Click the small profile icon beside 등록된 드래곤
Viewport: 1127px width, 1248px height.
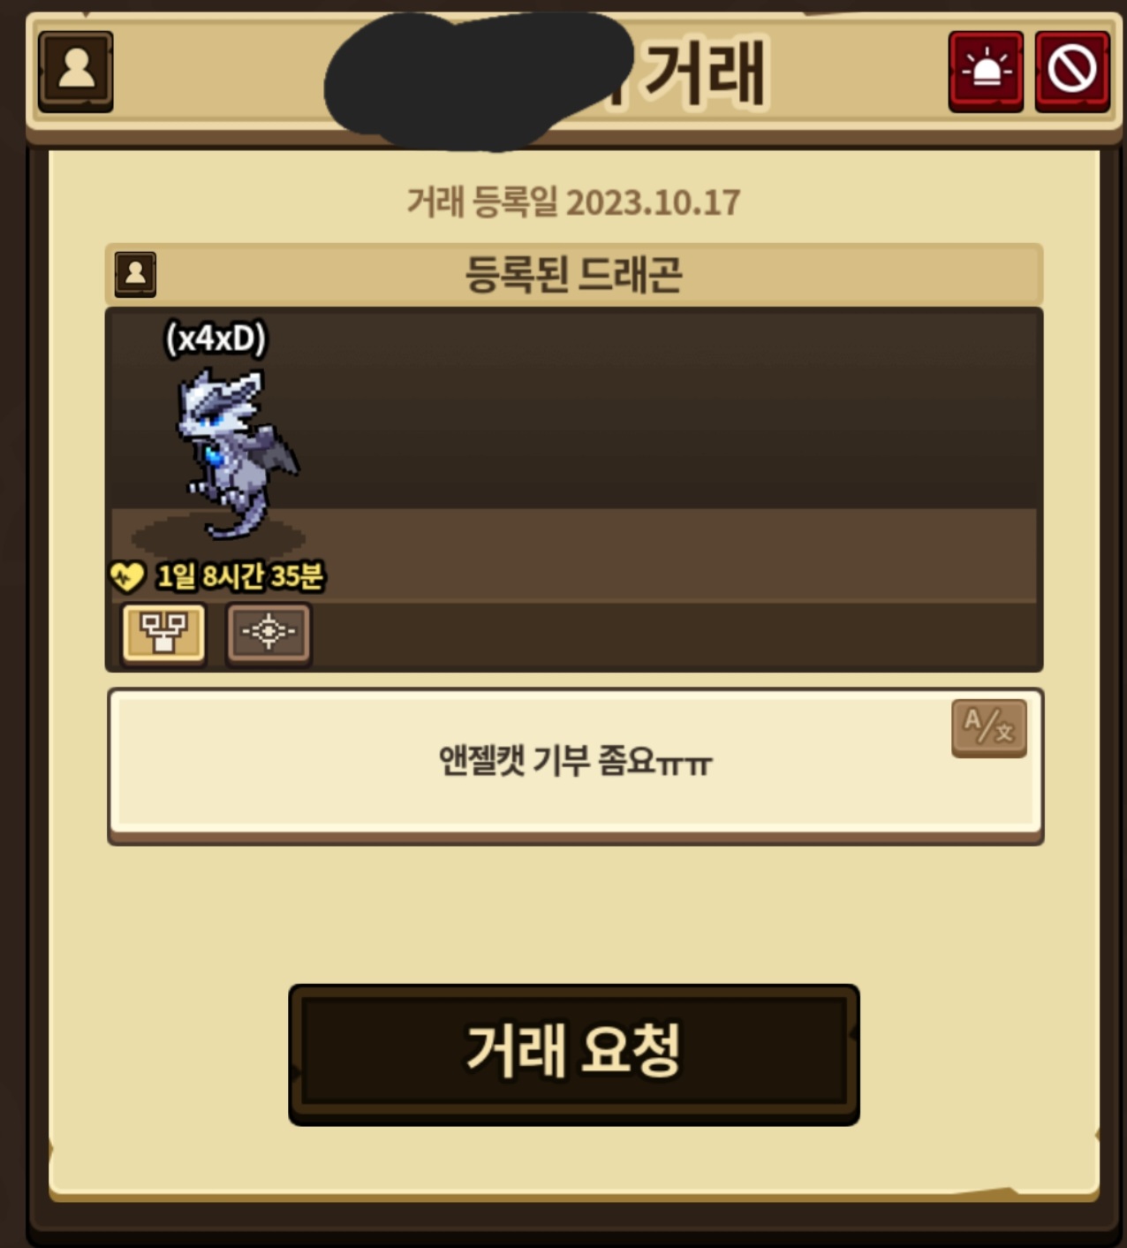click(x=136, y=274)
